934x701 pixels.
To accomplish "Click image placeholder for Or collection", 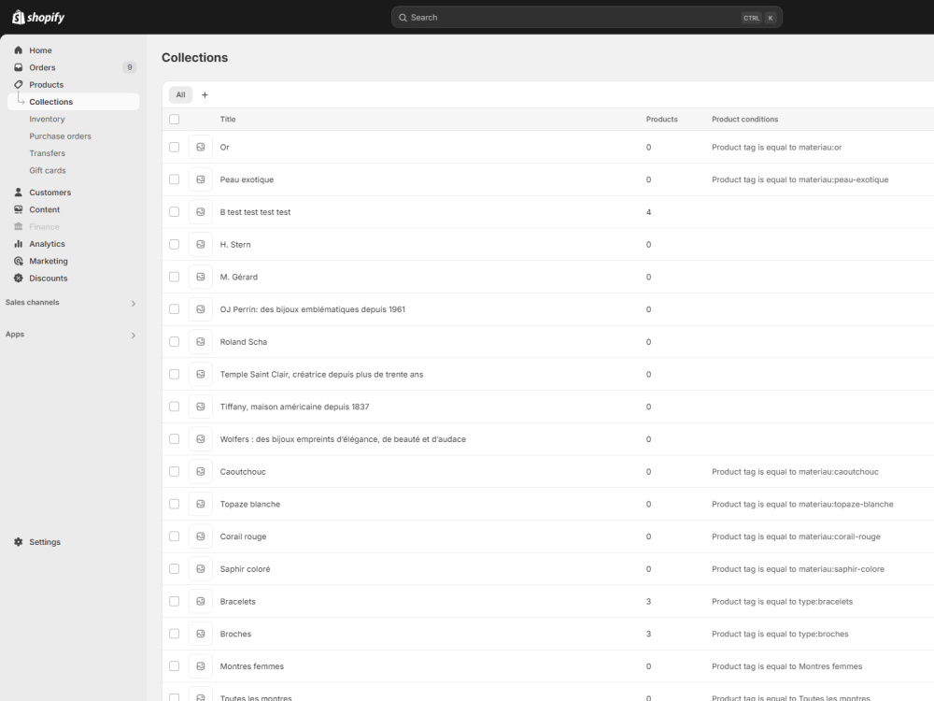I will click(x=201, y=148).
